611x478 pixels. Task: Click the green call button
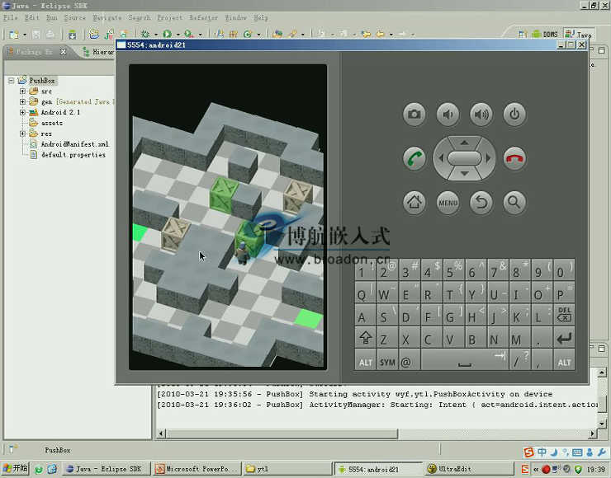tap(414, 158)
